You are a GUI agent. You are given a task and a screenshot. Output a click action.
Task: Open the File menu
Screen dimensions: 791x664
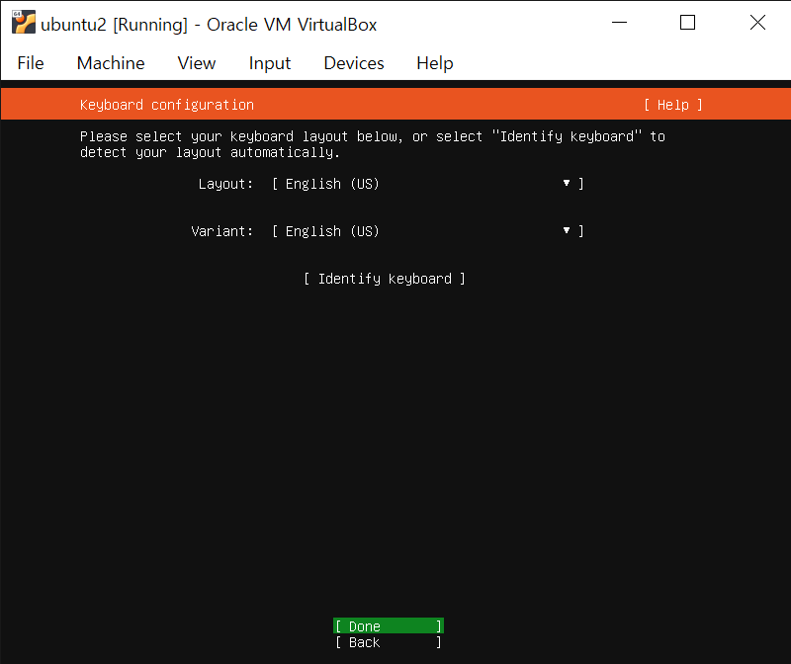[30, 63]
